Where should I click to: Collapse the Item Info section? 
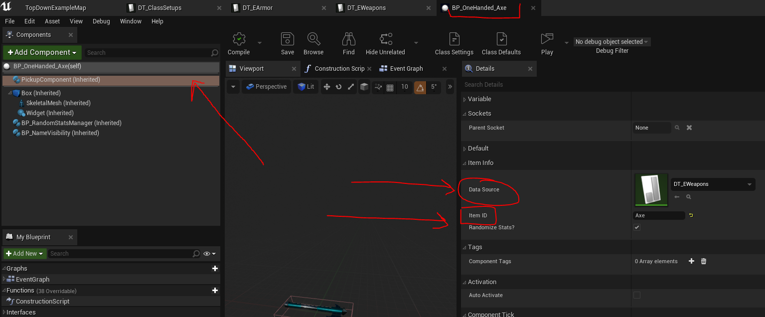click(x=464, y=163)
